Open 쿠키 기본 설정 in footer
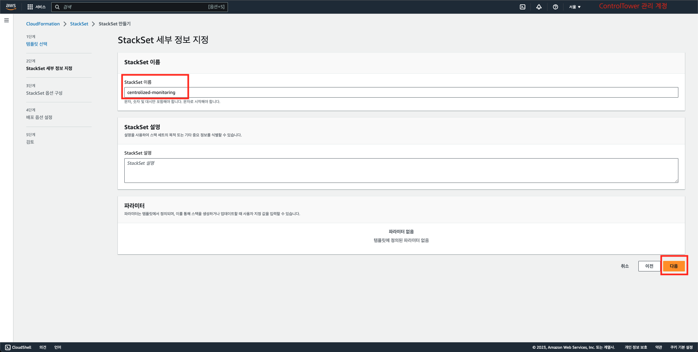Viewport: 698px width, 352px height. 681,347
